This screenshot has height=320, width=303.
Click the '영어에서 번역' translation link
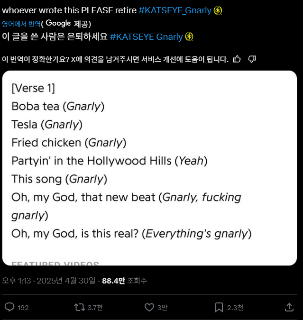(x=21, y=24)
